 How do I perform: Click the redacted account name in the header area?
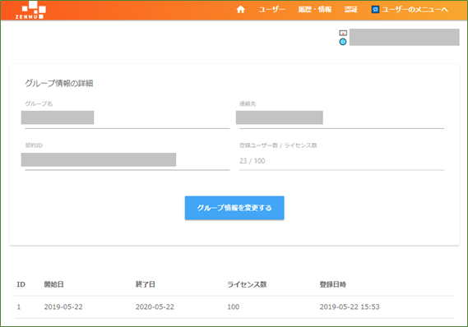coord(405,37)
